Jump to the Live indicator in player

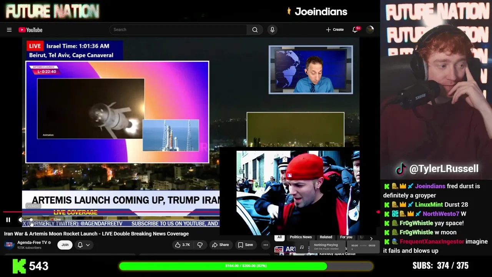coord(56,220)
